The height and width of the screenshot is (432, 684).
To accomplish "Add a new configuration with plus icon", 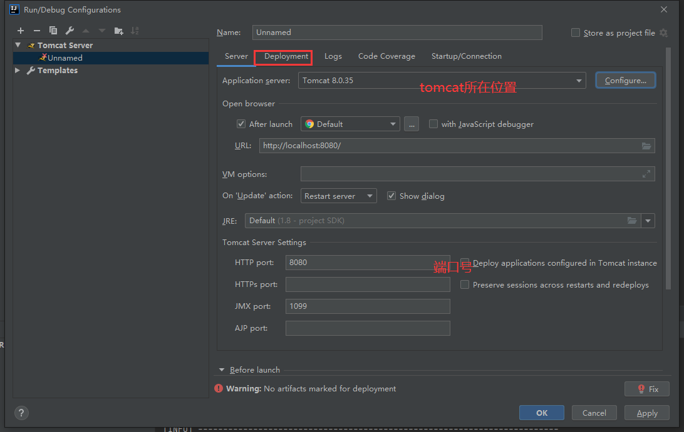I will point(21,31).
